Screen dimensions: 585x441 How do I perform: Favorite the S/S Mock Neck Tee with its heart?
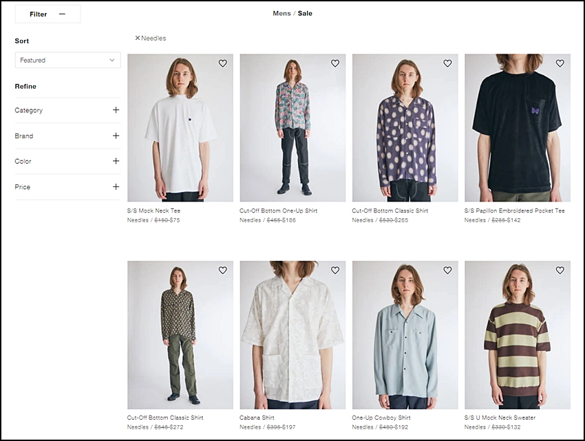tap(223, 63)
